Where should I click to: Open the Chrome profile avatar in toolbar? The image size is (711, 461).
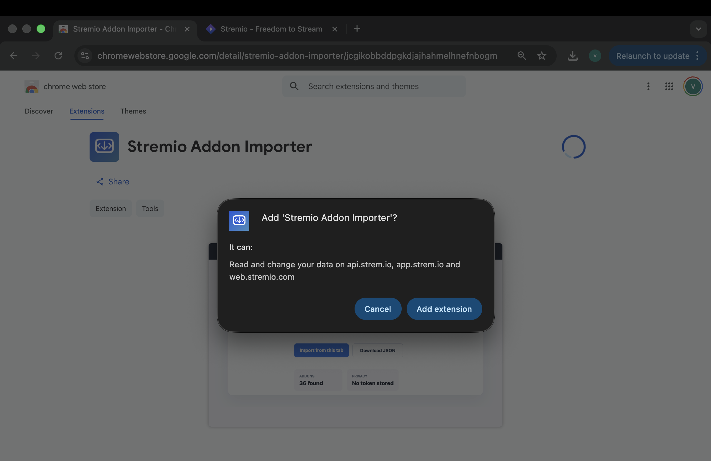[x=595, y=56]
